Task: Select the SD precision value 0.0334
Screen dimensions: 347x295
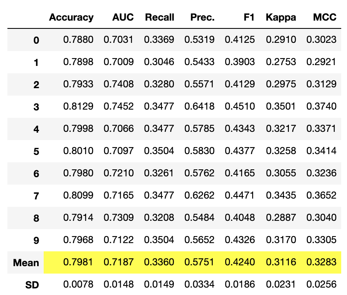Action: click(199, 284)
